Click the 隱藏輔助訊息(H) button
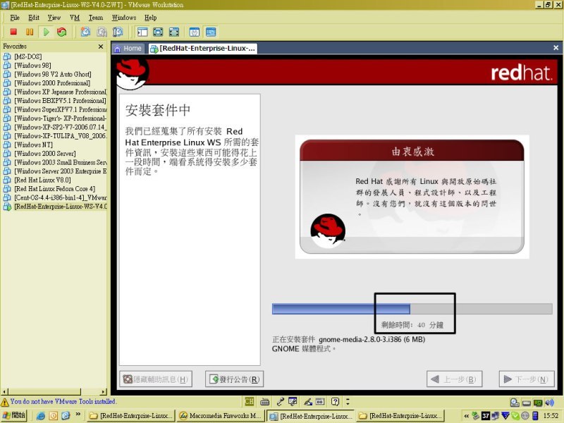Image resolution: width=564 pixels, height=423 pixels. pos(156,379)
